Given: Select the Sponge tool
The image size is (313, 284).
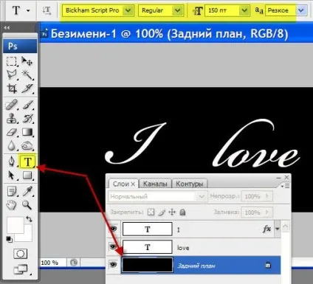Looking at the screenshot, I should coord(27,145).
